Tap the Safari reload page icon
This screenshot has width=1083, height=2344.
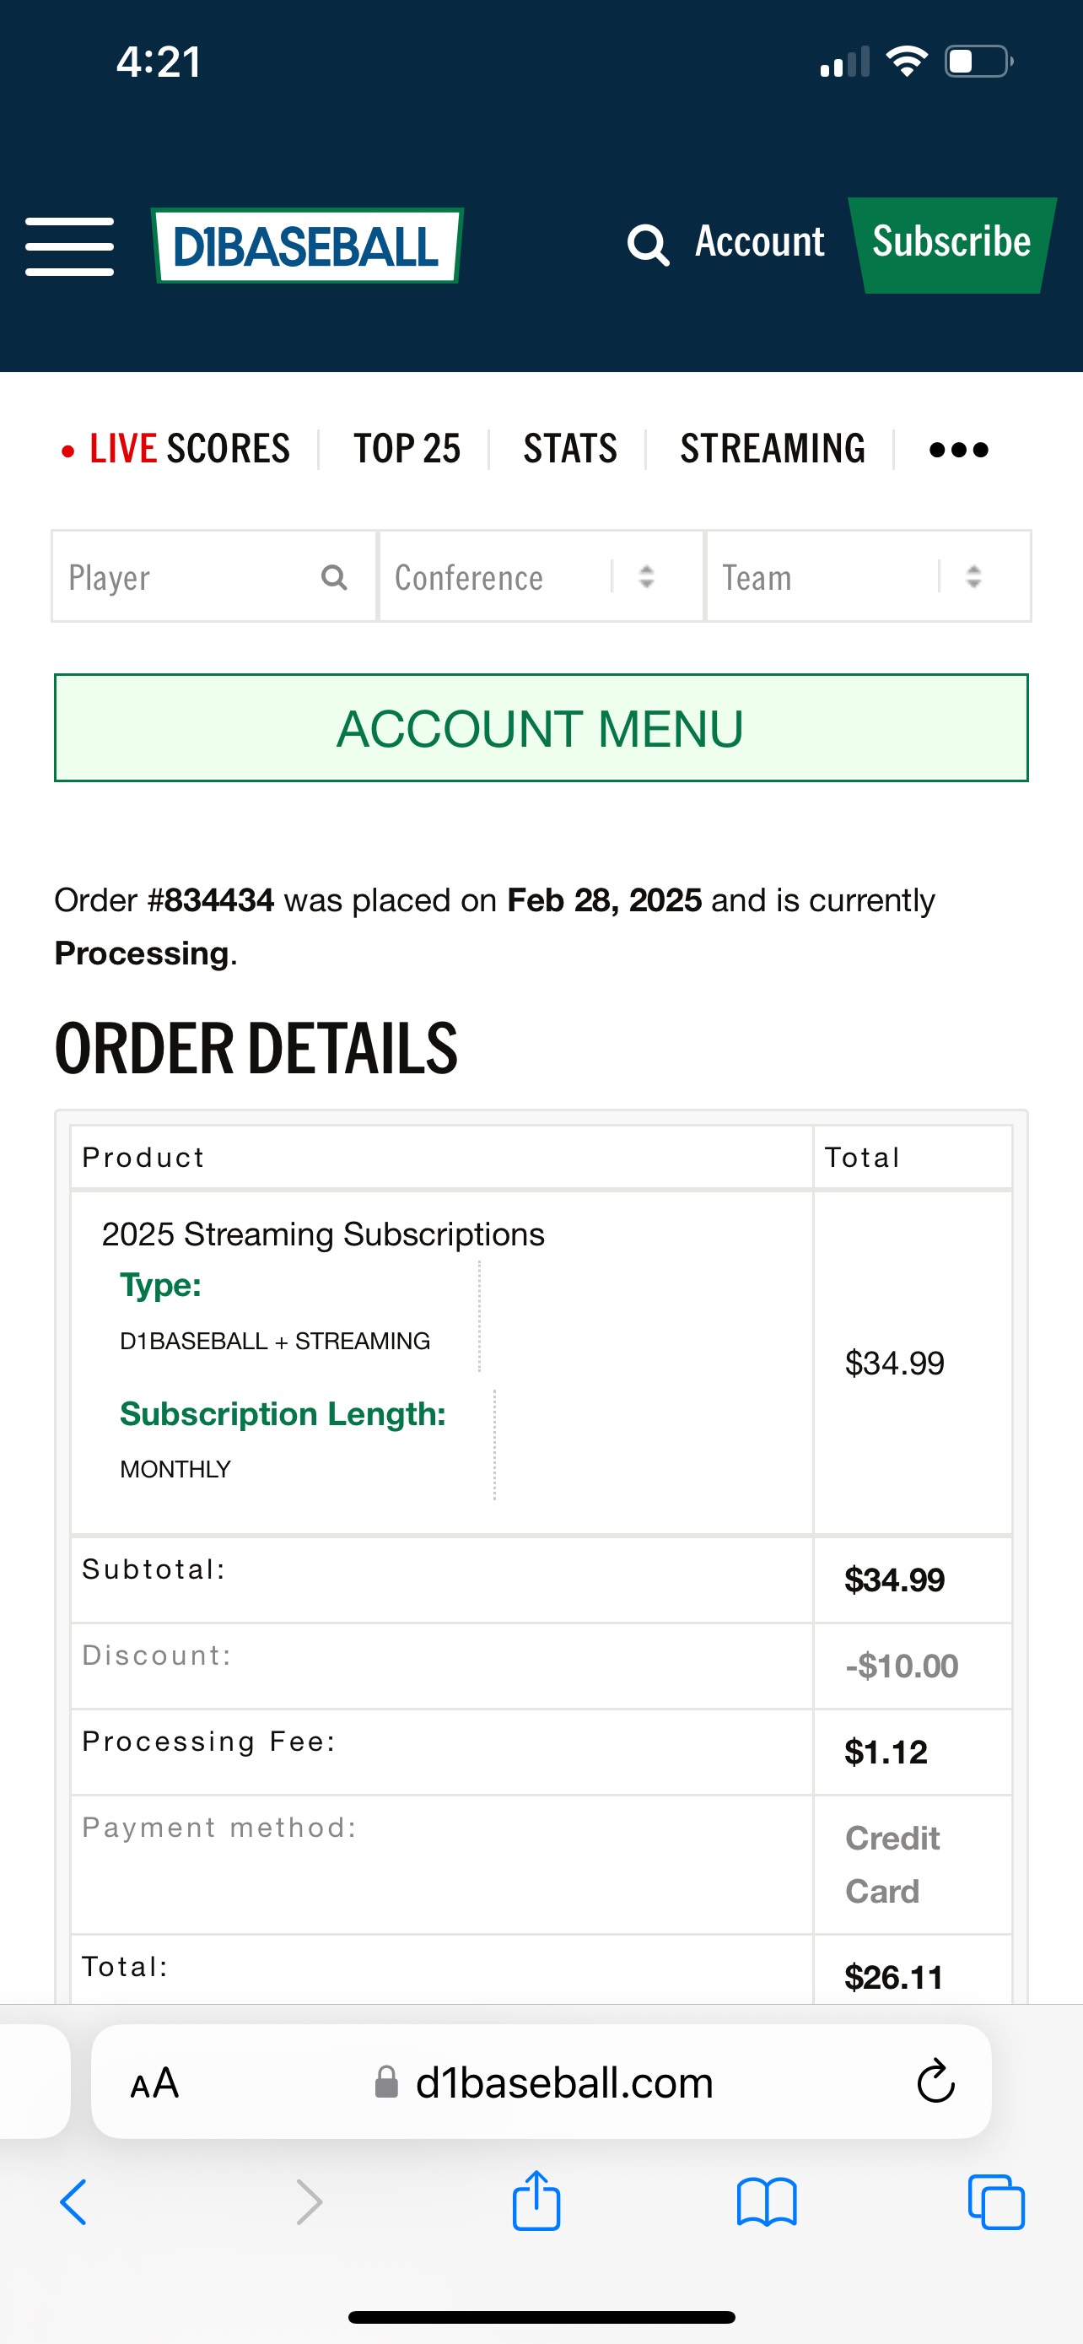[x=935, y=2081]
